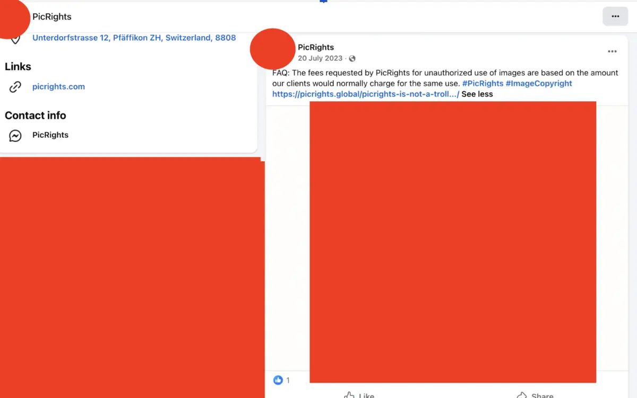Open the #ImageCopyright hashtag
Viewport: 637px width, 398px height.
(x=539, y=83)
